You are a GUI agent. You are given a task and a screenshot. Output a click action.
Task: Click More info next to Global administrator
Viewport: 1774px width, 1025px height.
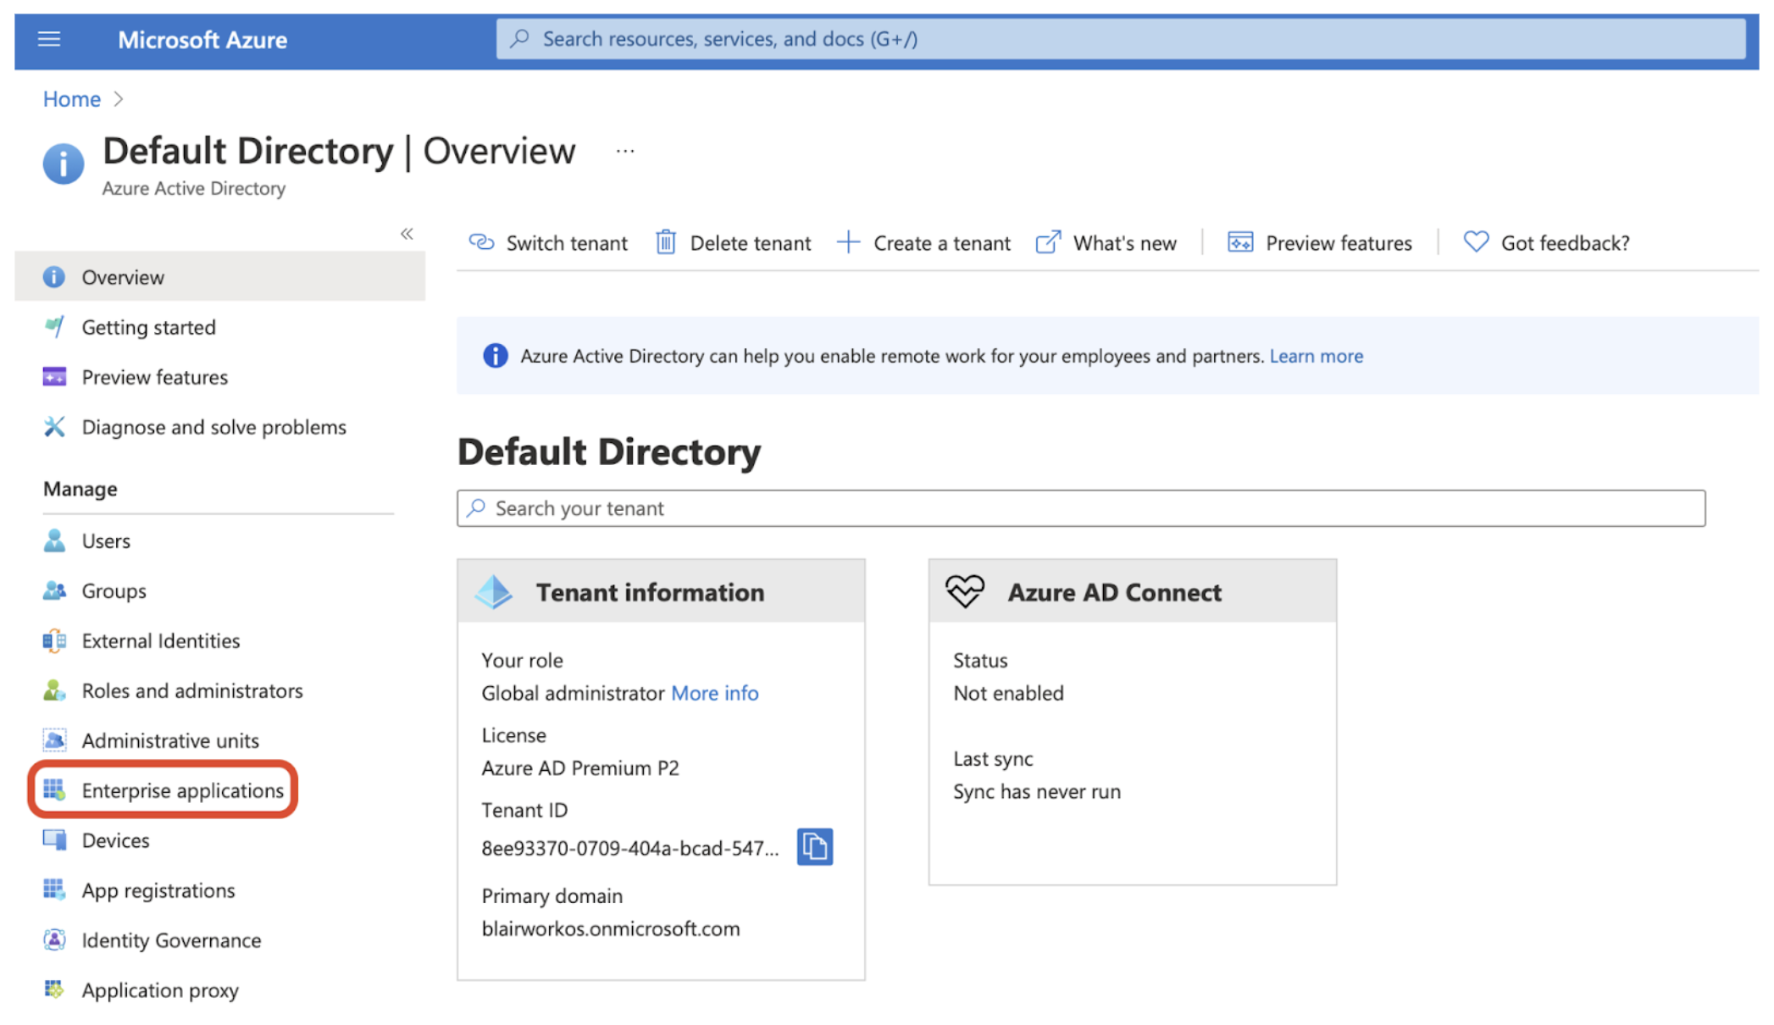(x=714, y=693)
